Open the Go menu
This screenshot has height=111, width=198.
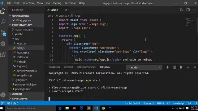click(48, 3)
